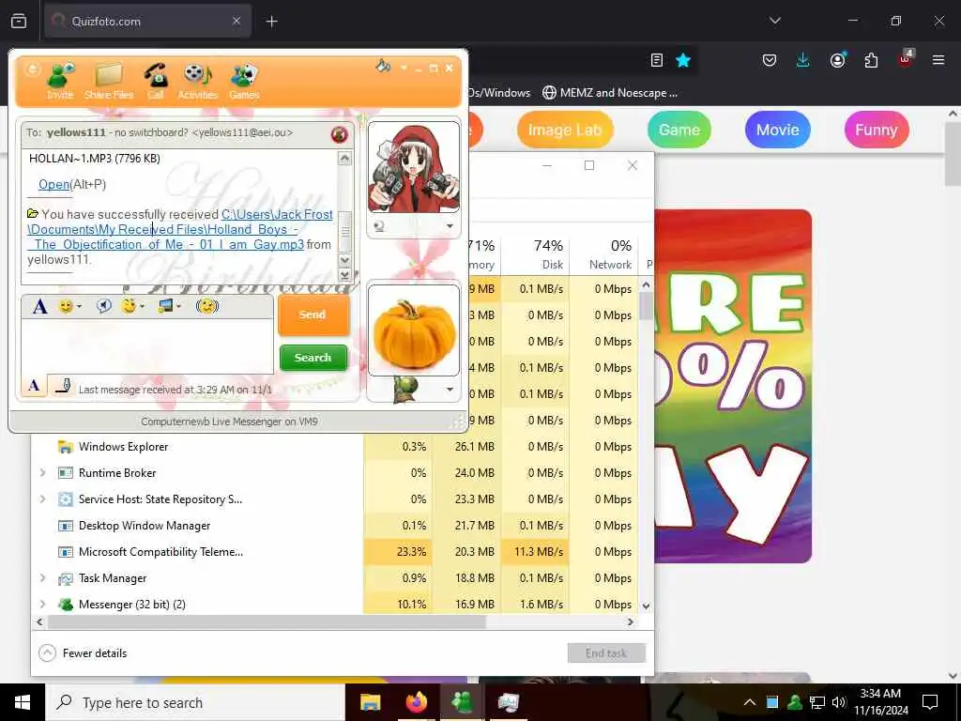This screenshot has width=961, height=721.
Task: Select the Quizfoto.com browser tab
Action: (147, 21)
